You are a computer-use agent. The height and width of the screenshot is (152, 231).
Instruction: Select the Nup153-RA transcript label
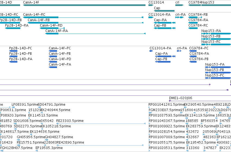(x=211, y=31)
